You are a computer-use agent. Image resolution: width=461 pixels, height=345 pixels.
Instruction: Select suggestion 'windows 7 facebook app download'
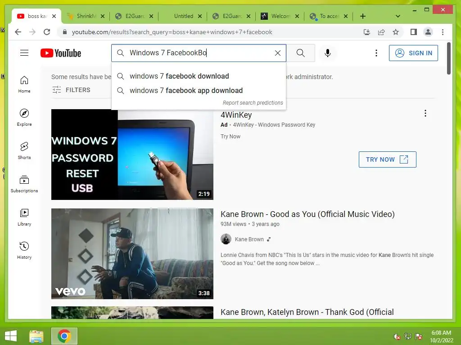coord(199,90)
